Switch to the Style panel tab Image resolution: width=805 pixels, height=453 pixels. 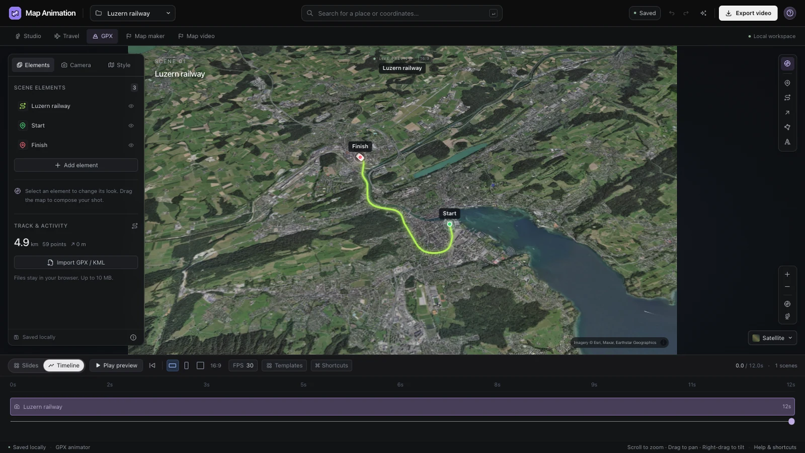point(119,65)
